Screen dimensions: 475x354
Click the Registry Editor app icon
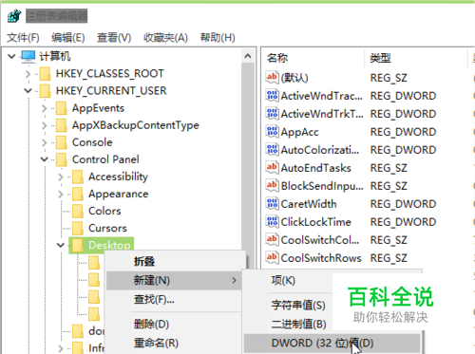(14, 16)
